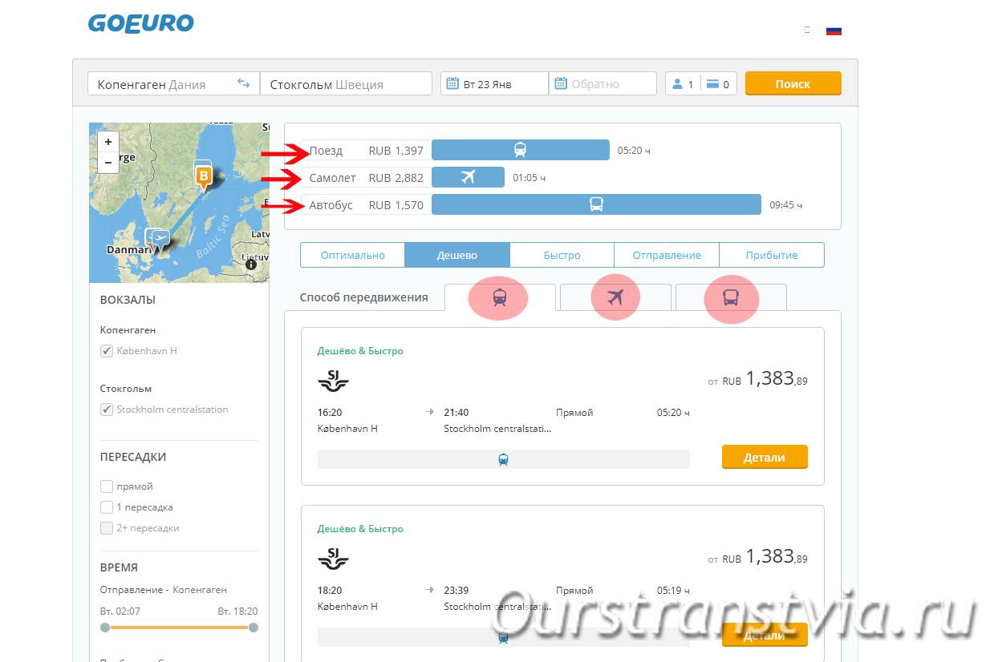Open the GoEuro logo homepage
This screenshot has height=662, width=994.
pyautogui.click(x=141, y=23)
